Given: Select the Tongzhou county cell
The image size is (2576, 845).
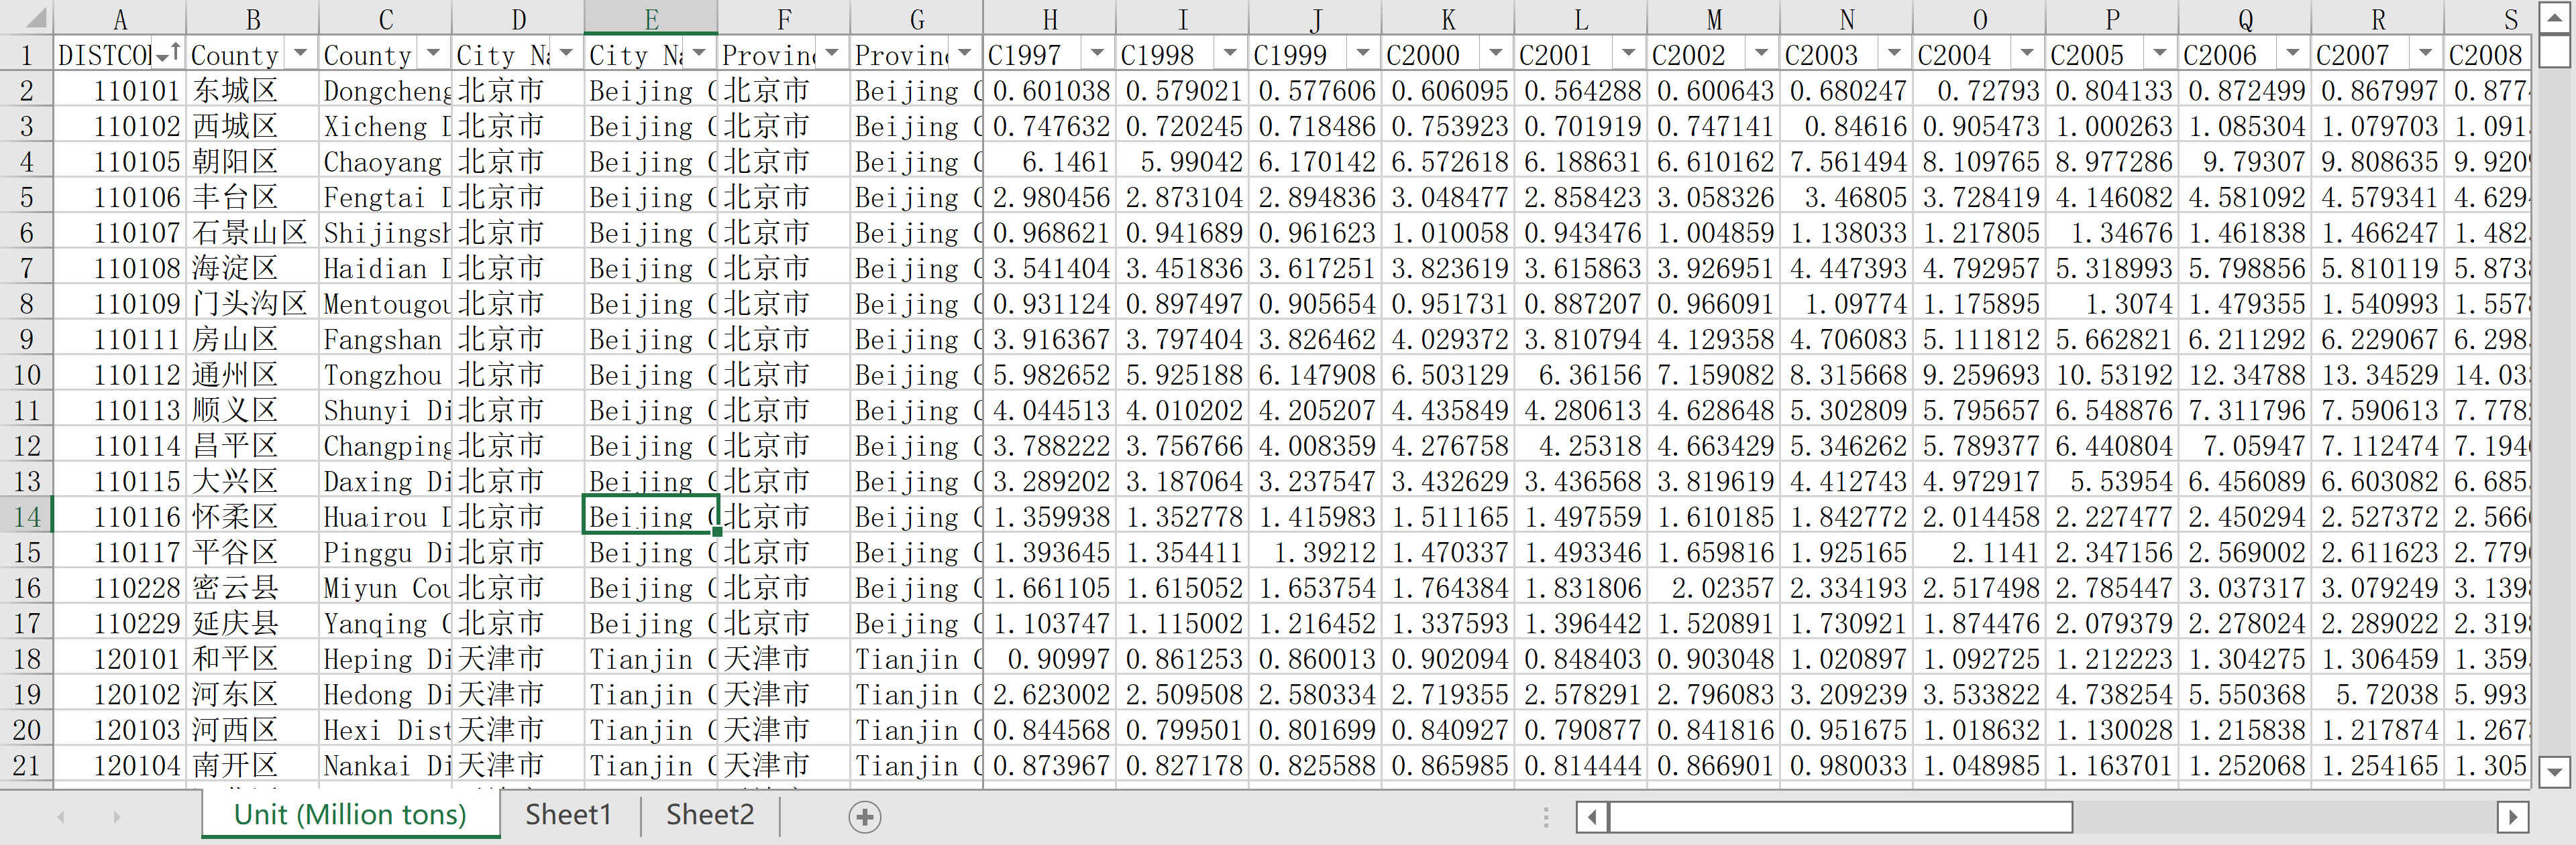Looking at the screenshot, I should 386,375.
